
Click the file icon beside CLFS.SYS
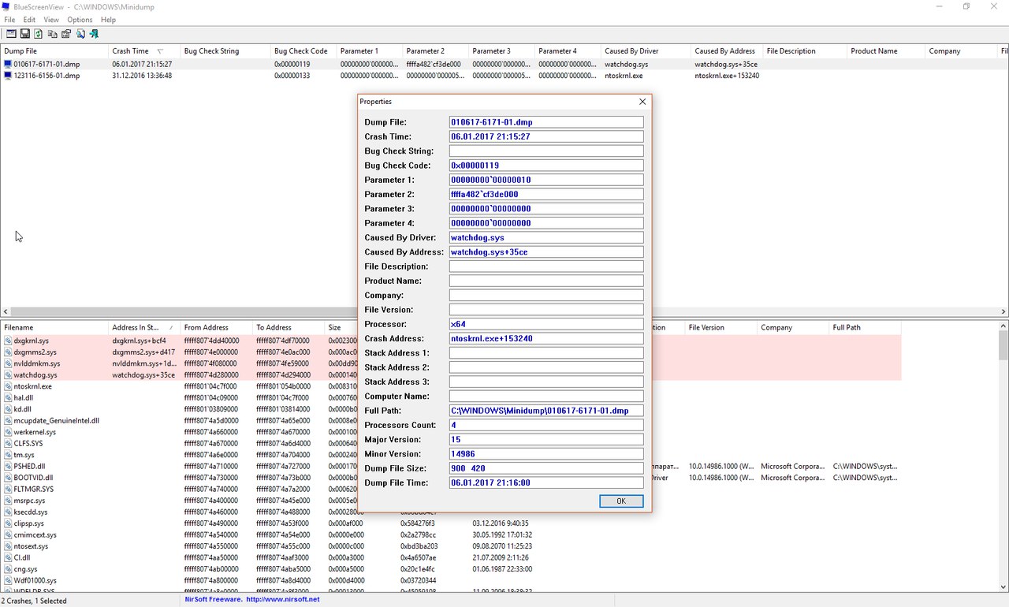8,444
